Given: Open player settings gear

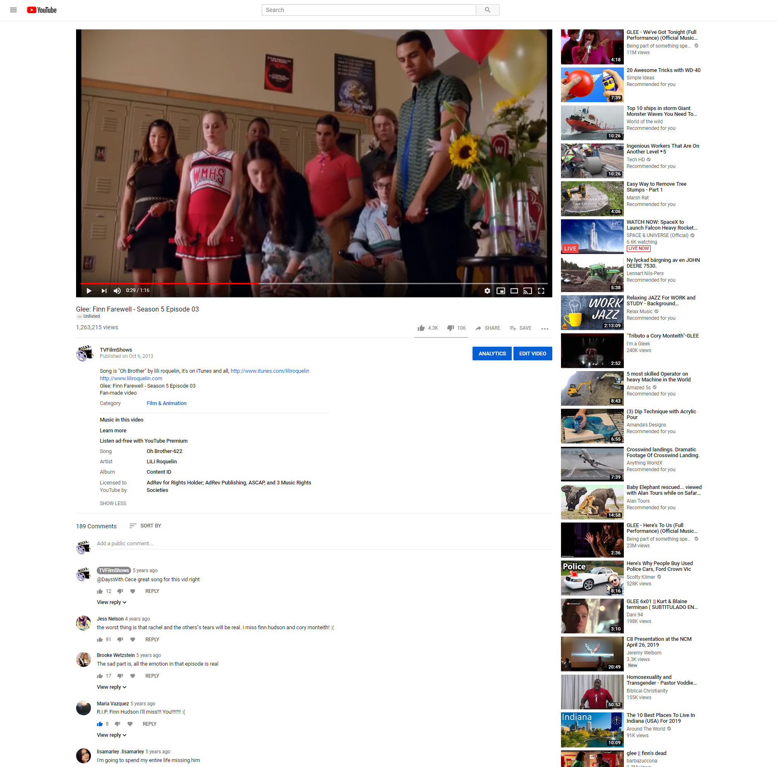Looking at the screenshot, I should coord(487,291).
